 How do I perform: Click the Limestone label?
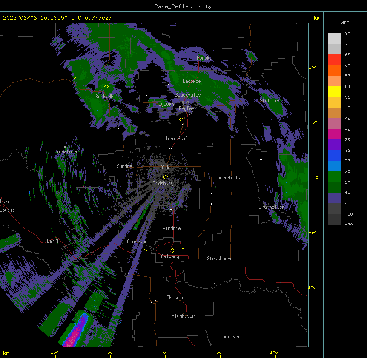click(x=65, y=151)
